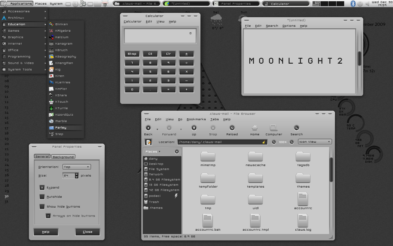Launch KStars from the Education submenu
393x246 pixels.
(65, 95)
